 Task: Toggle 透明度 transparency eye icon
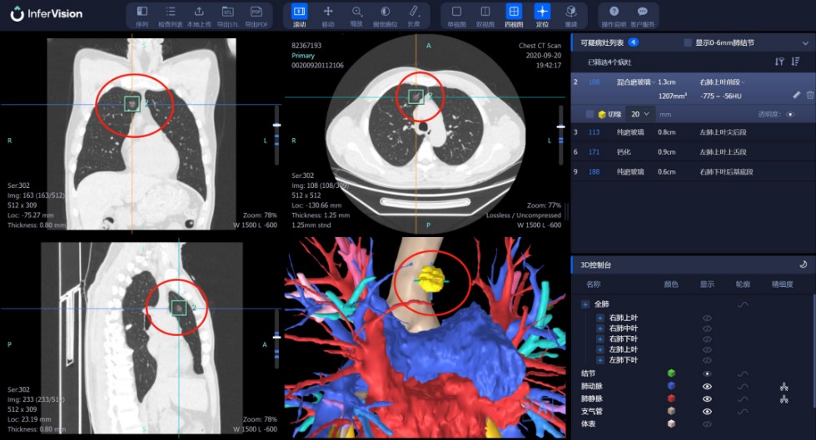coord(790,114)
